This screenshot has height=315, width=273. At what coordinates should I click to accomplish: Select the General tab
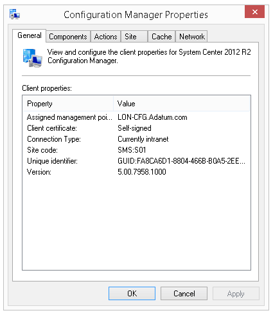click(30, 35)
